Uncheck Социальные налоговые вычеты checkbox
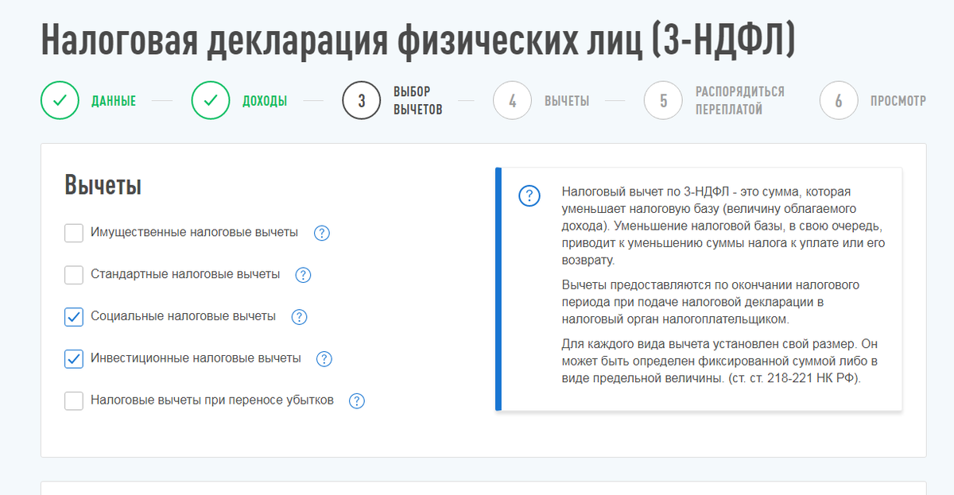Image resolution: width=954 pixels, height=495 pixels. [74, 317]
